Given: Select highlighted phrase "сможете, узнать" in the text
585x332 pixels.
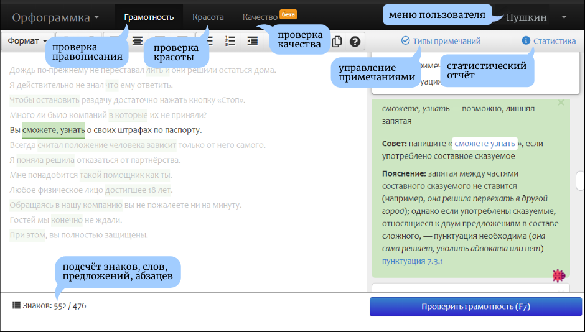Looking at the screenshot, I should tap(54, 130).
